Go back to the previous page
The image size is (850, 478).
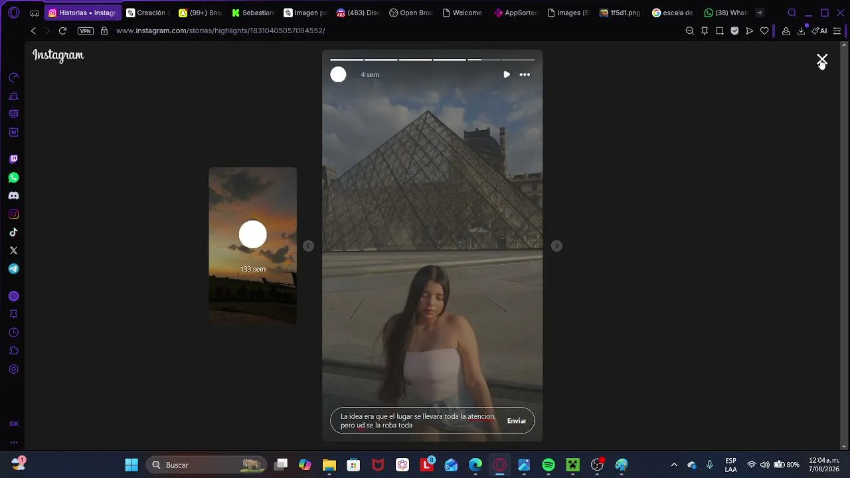pos(33,31)
